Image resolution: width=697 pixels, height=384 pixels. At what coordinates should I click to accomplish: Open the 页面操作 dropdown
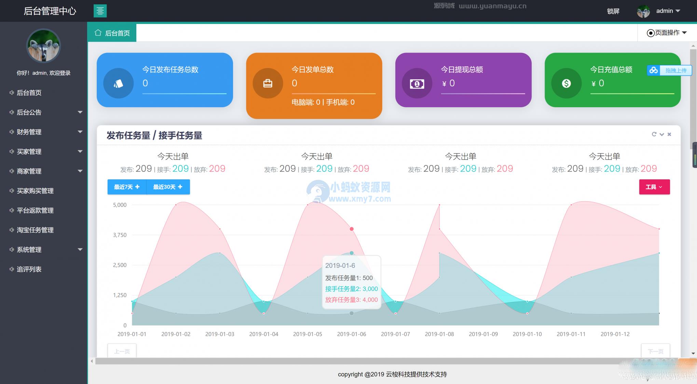(667, 33)
